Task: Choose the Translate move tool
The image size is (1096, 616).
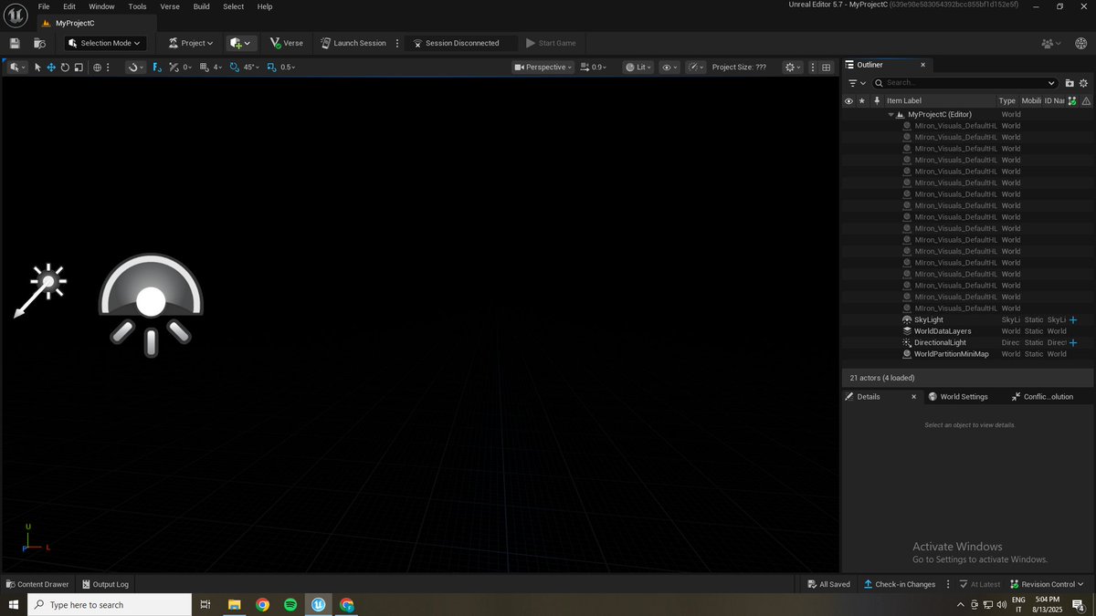Action: click(51, 67)
